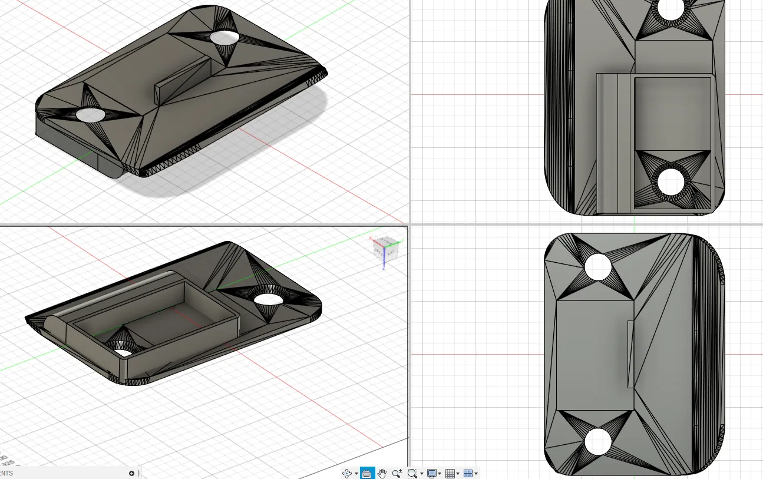Click the ViewCube in bottom-left viewport
Image resolution: width=763 pixels, height=479 pixels.
[x=384, y=249]
